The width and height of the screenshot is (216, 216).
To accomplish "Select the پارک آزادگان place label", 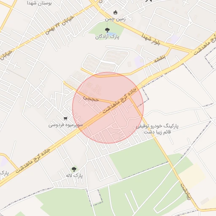I will 107,37.
